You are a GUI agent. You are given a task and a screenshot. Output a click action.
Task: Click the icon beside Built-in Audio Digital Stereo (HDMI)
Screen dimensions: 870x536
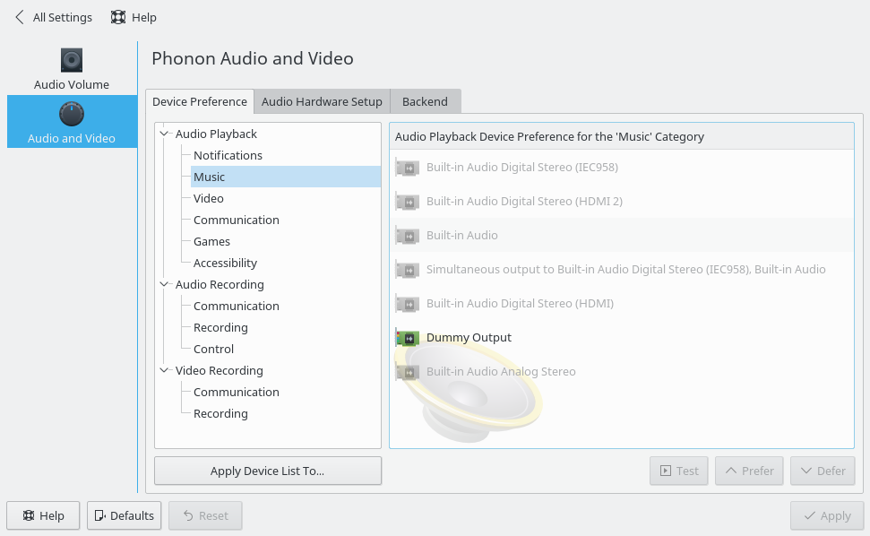[408, 304]
